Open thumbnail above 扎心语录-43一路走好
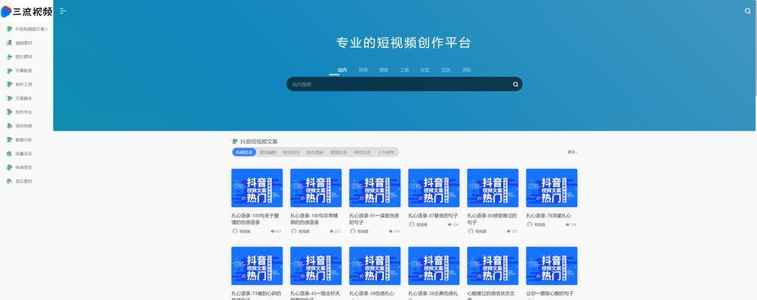Image resolution: width=757 pixels, height=300 pixels. point(315,265)
